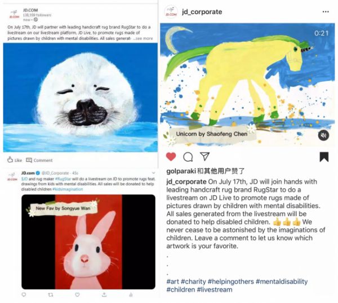Share the tweet using the upload icon
This screenshot has height=303, width=338.
tap(104, 295)
